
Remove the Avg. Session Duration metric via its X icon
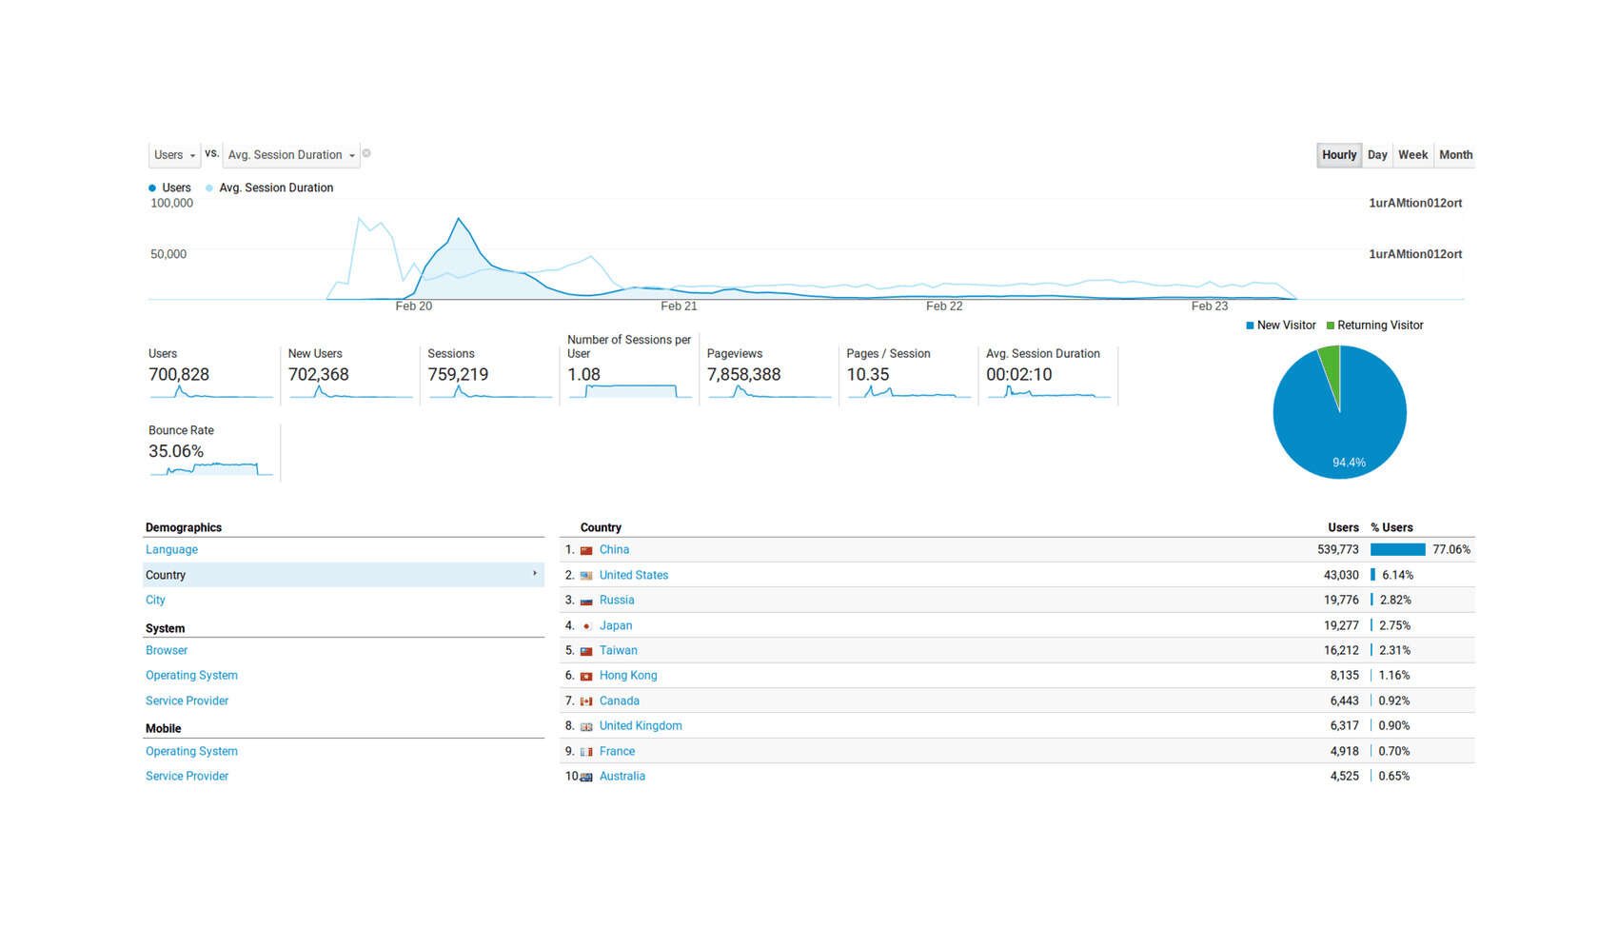[366, 153]
